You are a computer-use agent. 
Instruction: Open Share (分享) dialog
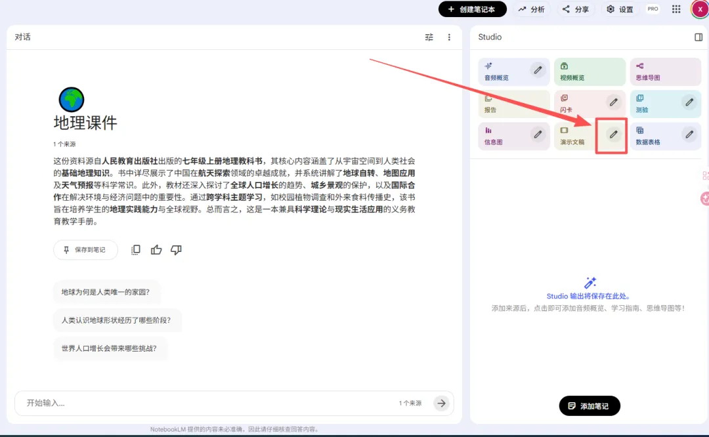tap(575, 9)
